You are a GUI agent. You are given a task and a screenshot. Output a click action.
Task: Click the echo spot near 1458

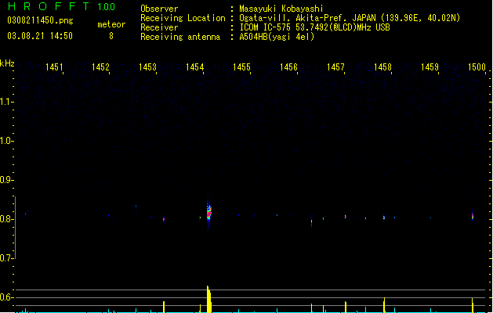tap(384, 218)
